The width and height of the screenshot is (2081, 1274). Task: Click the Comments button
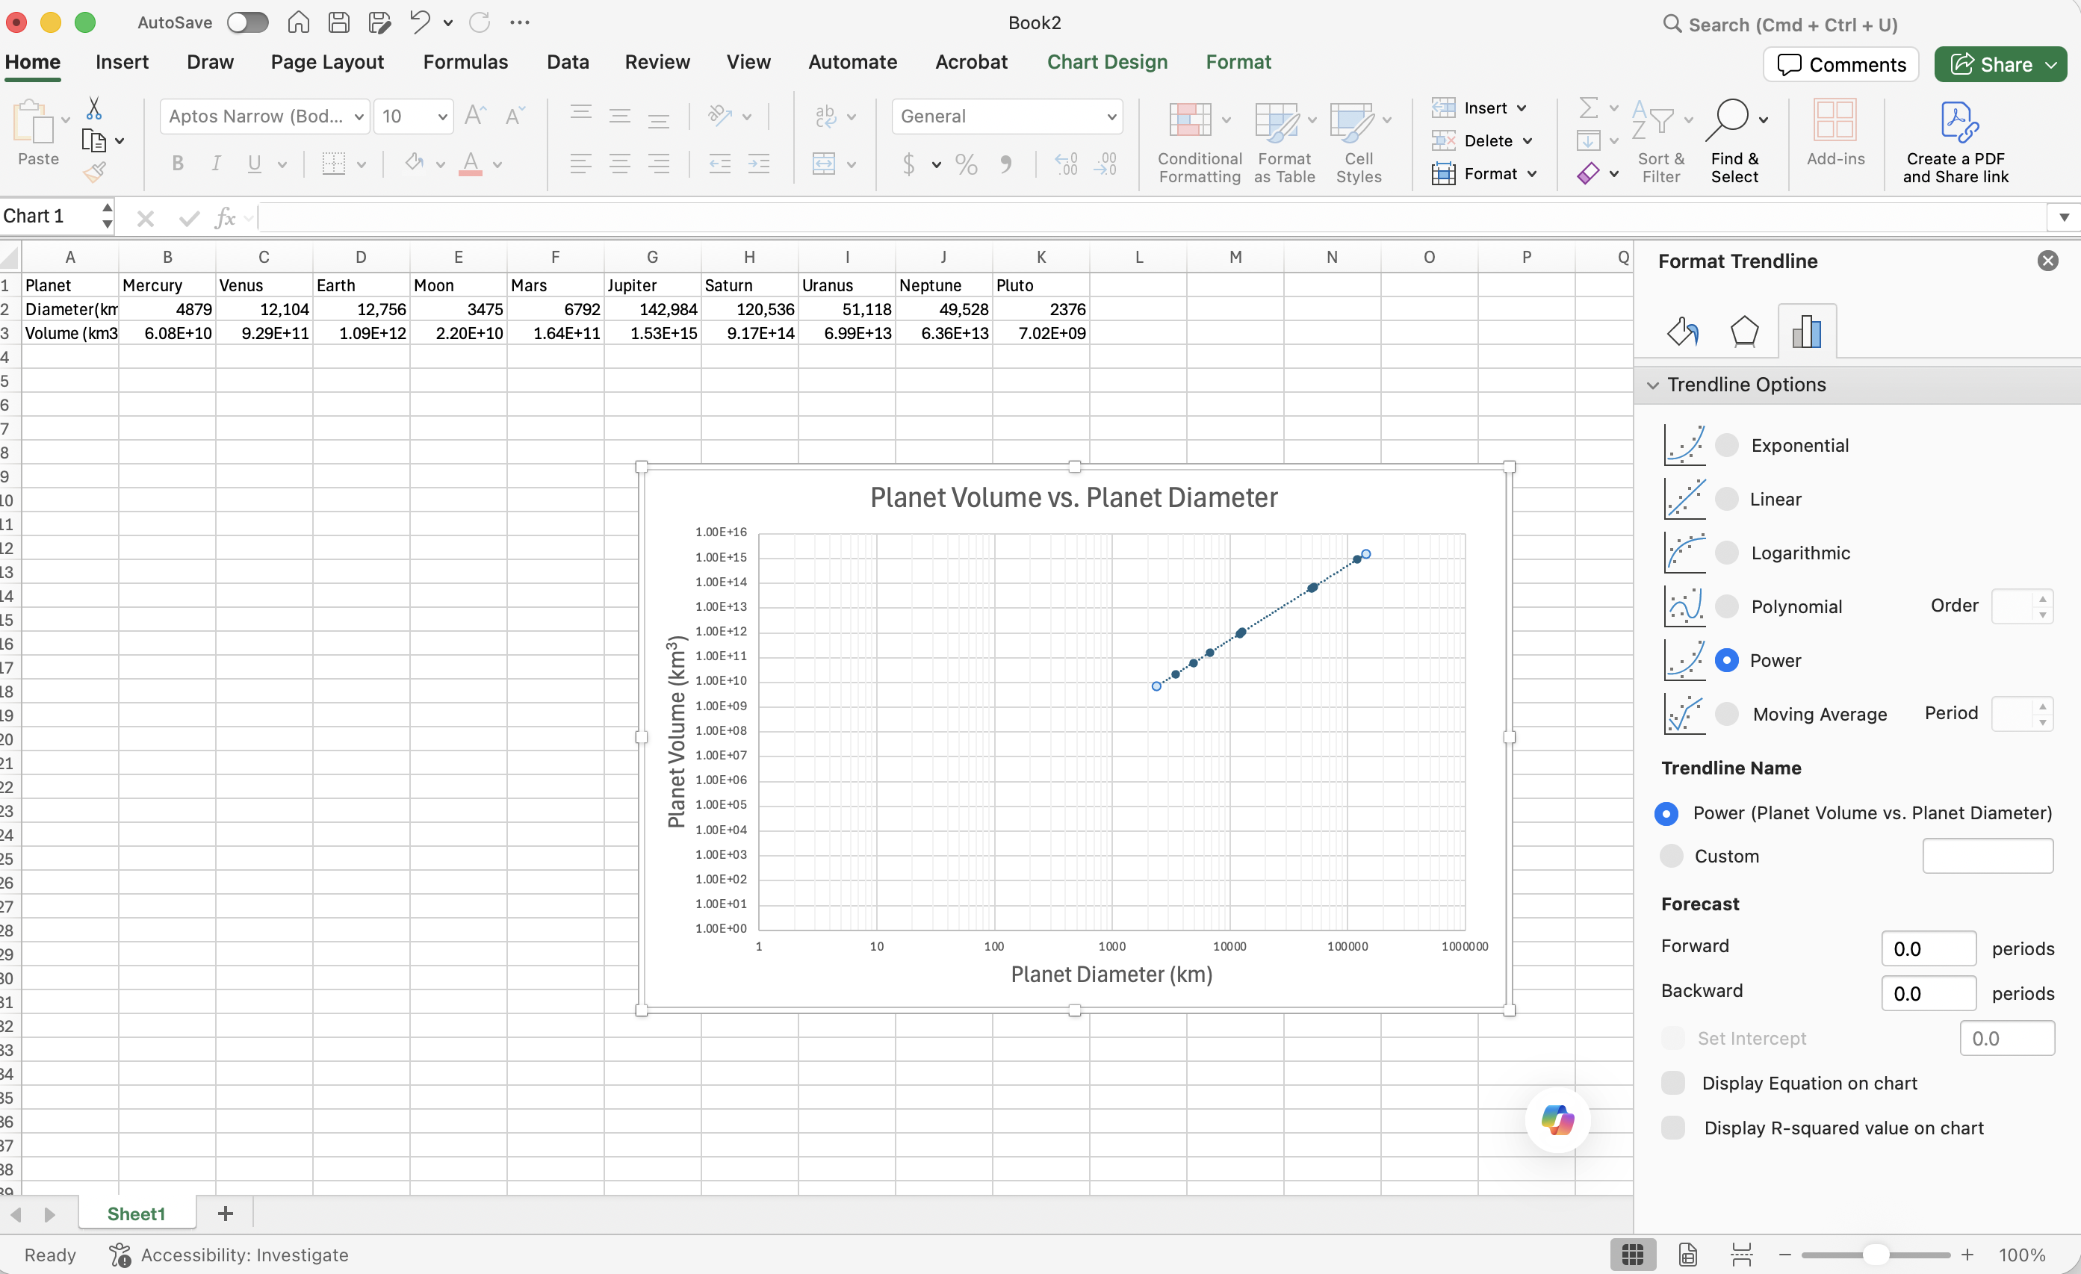click(1841, 65)
